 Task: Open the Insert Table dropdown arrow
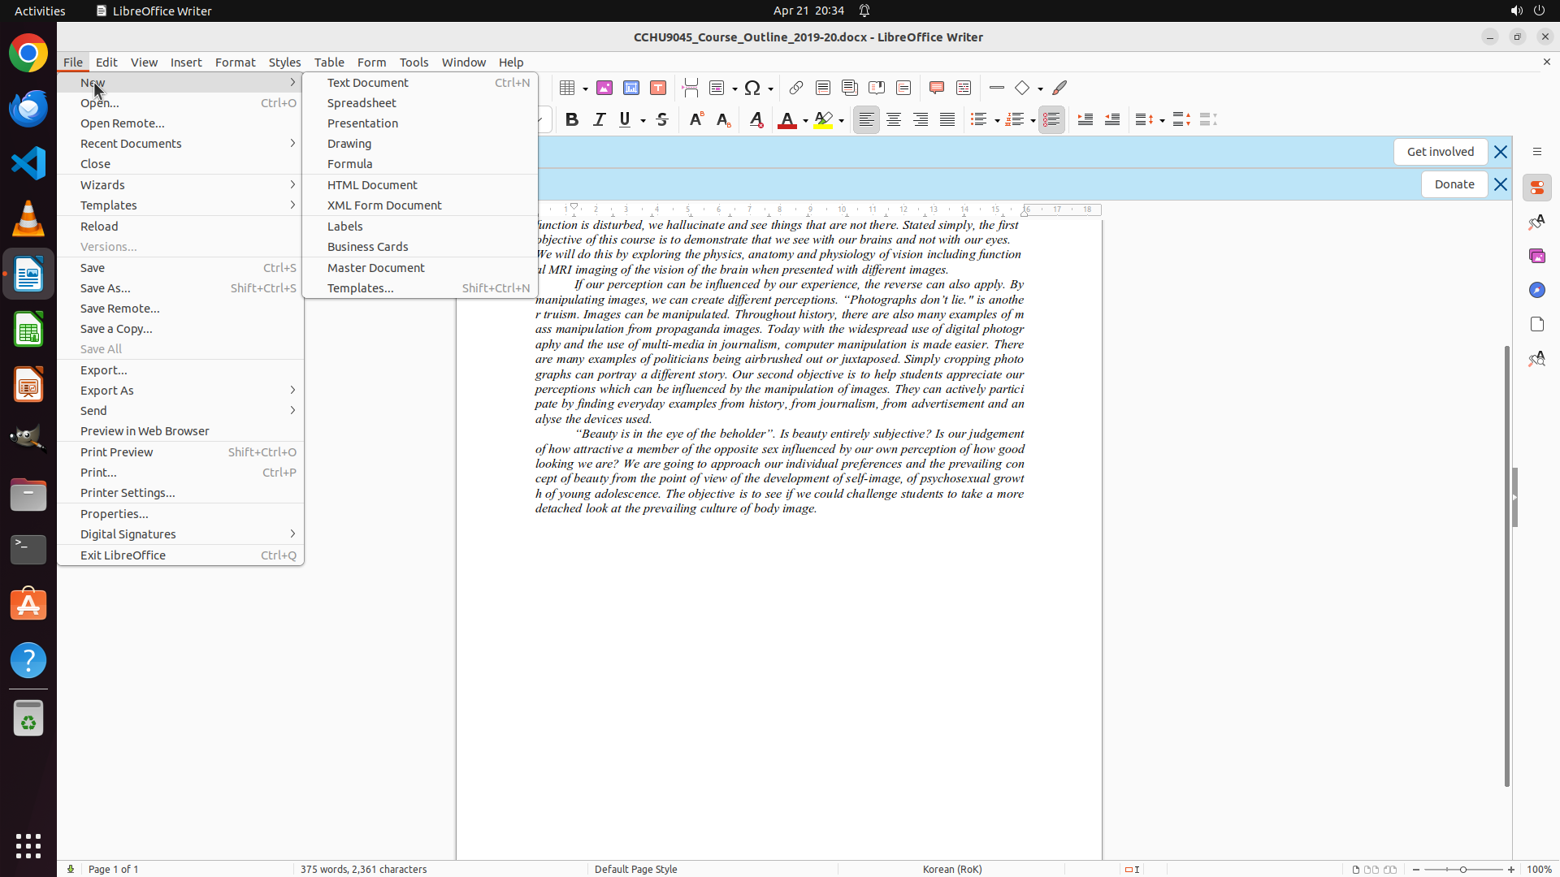point(585,89)
